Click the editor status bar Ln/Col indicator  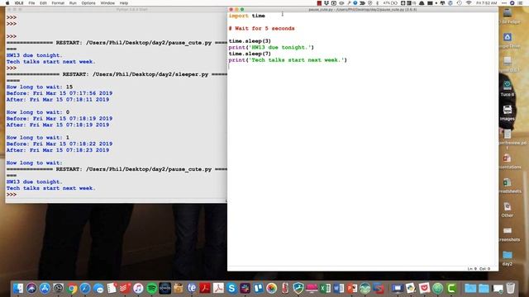point(479,269)
